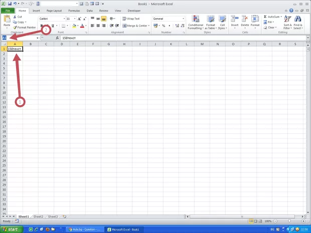The width and height of the screenshot is (311, 233).
Task: Click Decrease Indent icon
Action: (112, 26)
